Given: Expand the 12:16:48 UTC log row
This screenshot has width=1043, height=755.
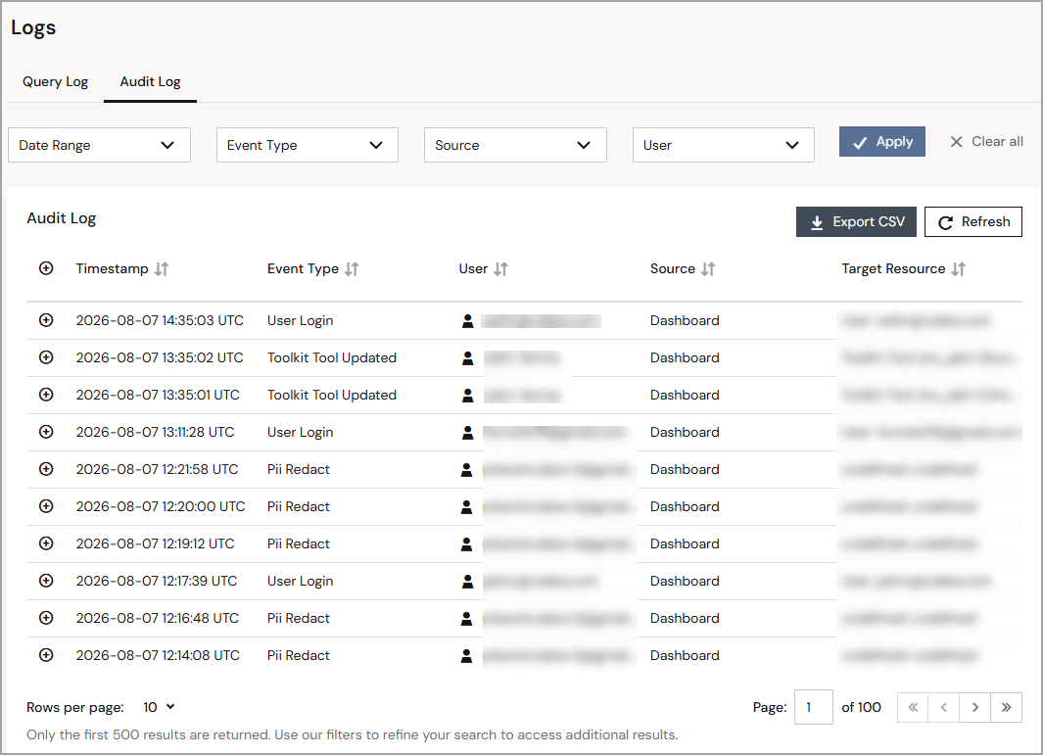Looking at the screenshot, I should pos(46,618).
